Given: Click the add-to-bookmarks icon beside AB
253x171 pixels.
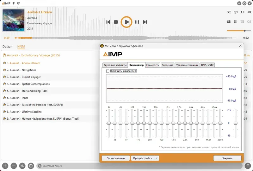Looking at the screenshot, I should tap(249, 12).
